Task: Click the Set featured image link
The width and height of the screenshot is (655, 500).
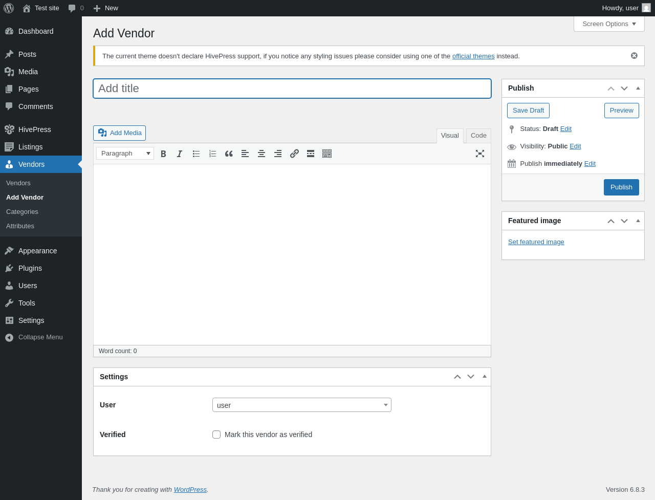Action: (536, 242)
